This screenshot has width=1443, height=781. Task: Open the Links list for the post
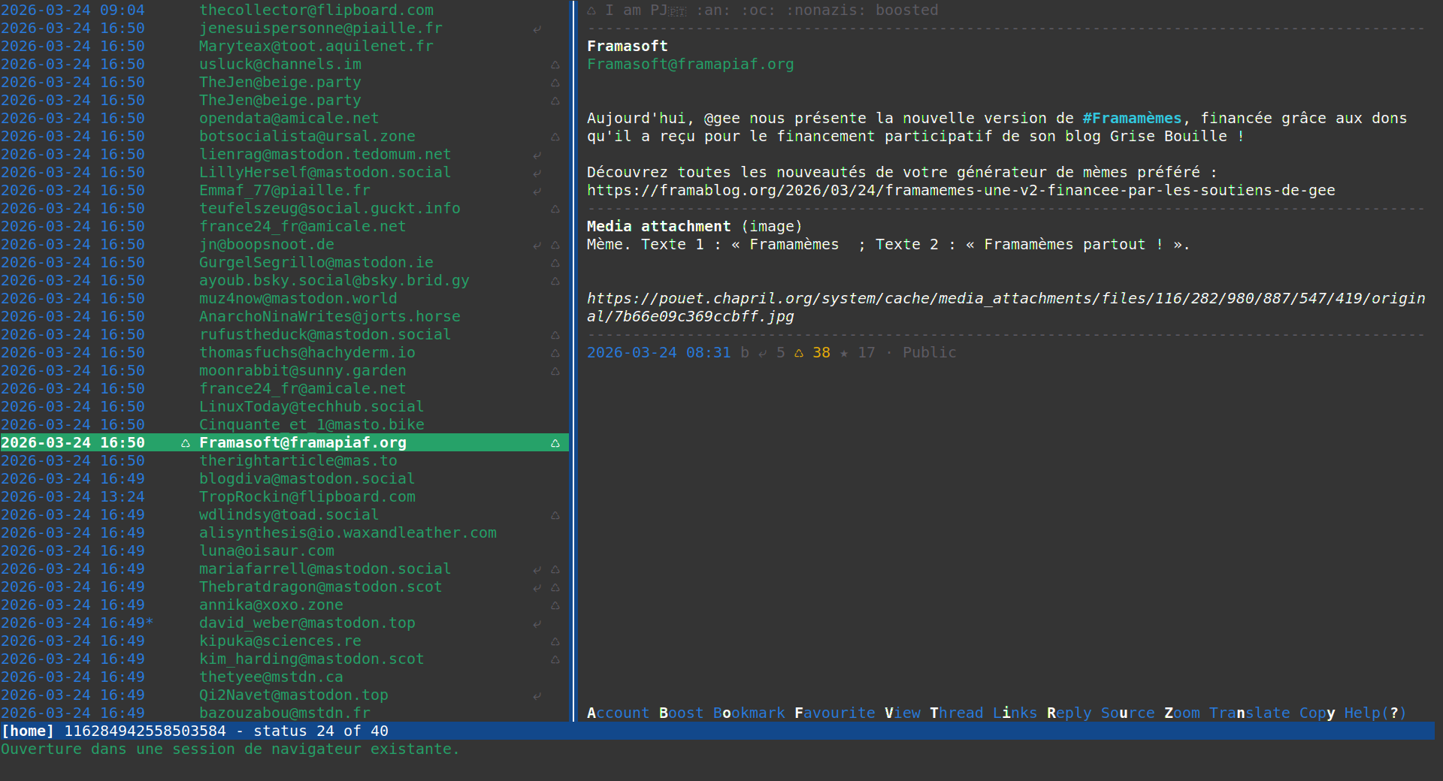[1015, 713]
